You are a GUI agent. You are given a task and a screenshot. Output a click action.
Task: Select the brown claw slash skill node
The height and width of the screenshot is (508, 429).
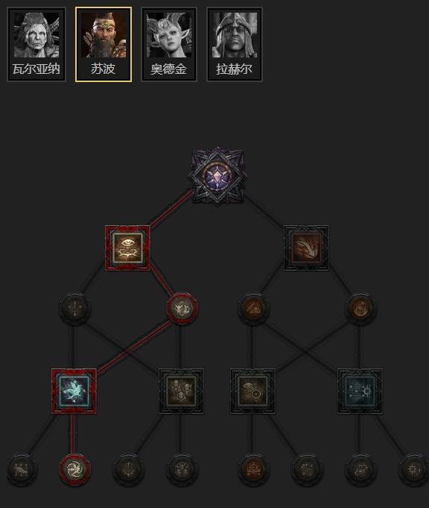point(306,248)
